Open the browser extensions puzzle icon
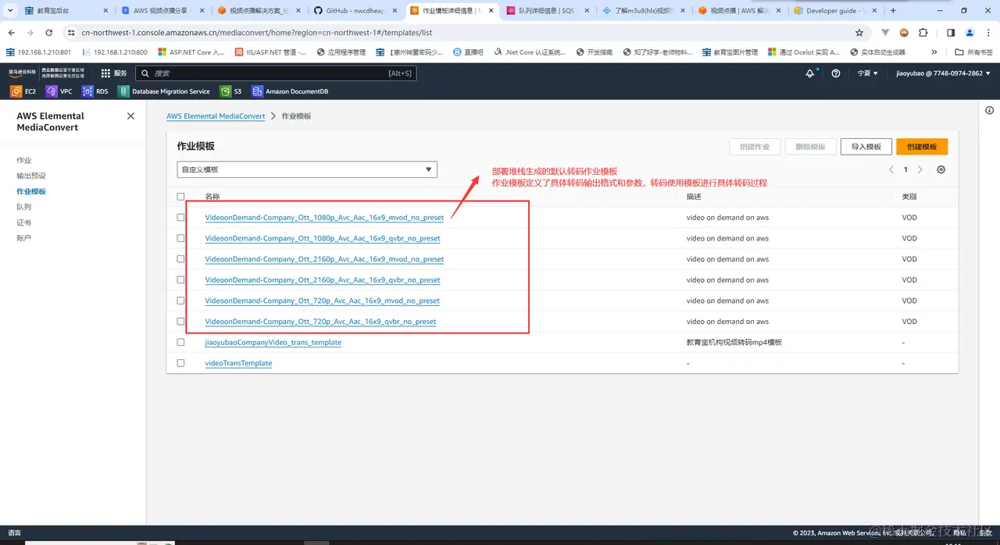The image size is (1000, 545). tap(923, 33)
